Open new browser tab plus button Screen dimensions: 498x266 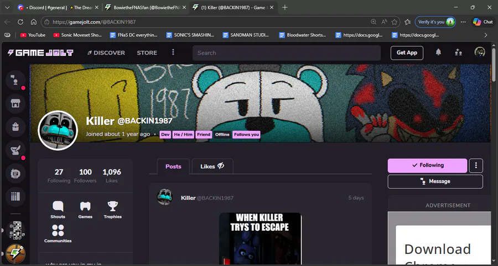(x=285, y=7)
